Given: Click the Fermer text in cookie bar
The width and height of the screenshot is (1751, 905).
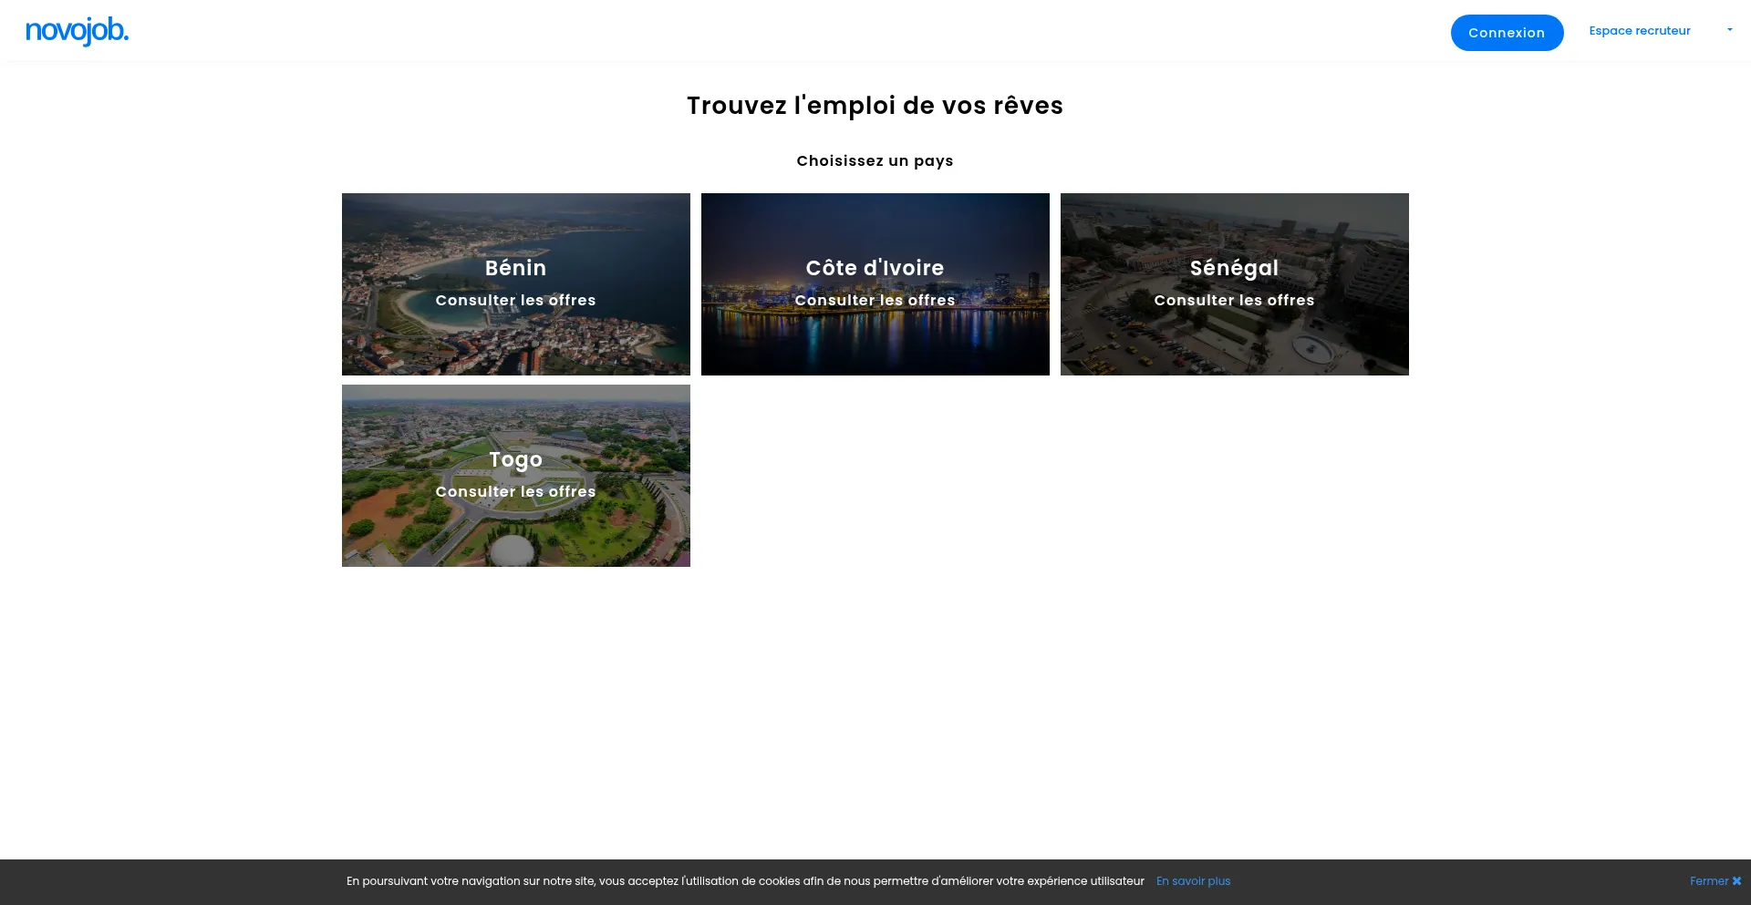Looking at the screenshot, I should [x=1708, y=881].
